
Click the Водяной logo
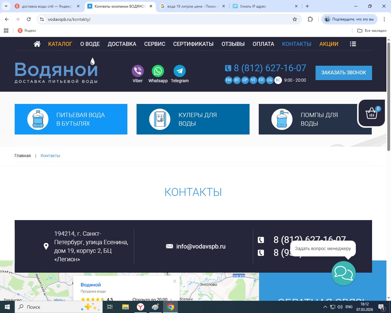[x=56, y=71]
